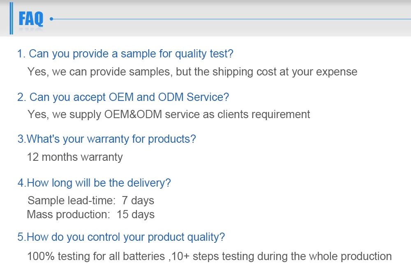Viewport: 411px width, 274px height.
Task: Open the sample for quality test question
Action: (x=125, y=54)
